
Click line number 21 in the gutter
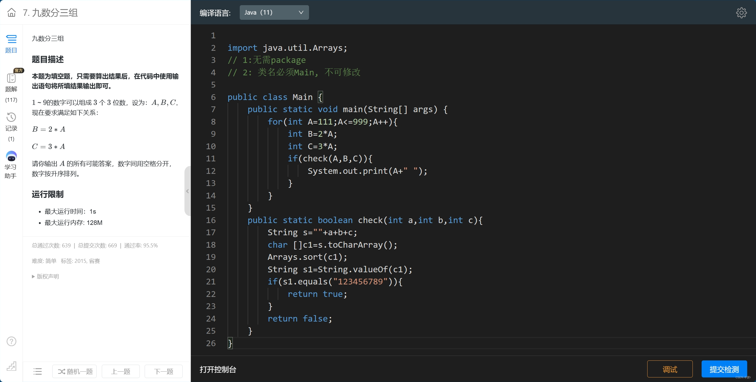click(x=211, y=281)
